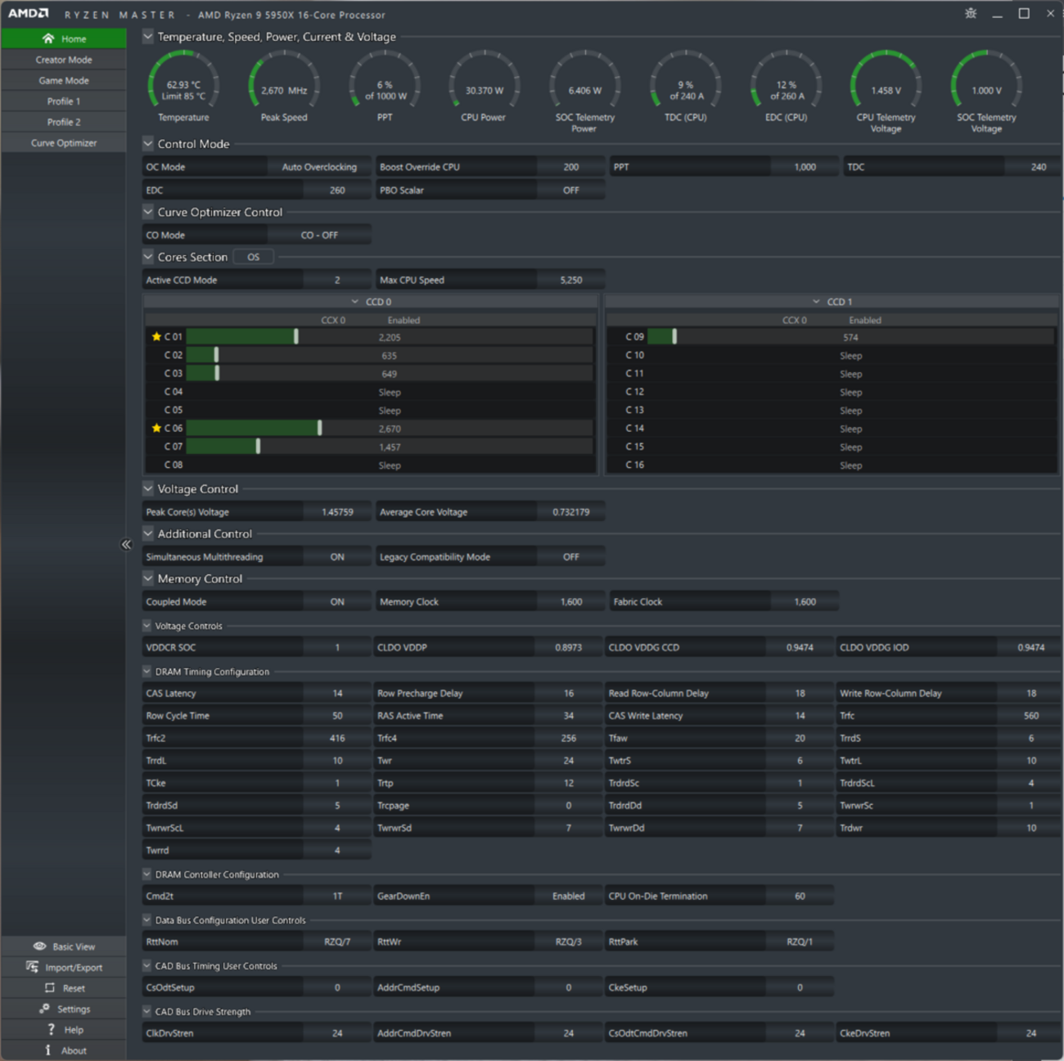The height and width of the screenshot is (1061, 1064).
Task: Toggle Legacy Compatibility Mode OFF value
Action: [570, 557]
